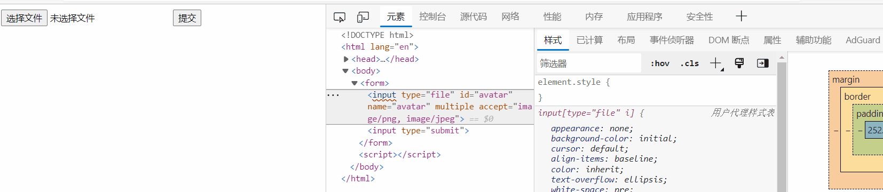Select the 样式 styles sub-tab

(x=553, y=40)
